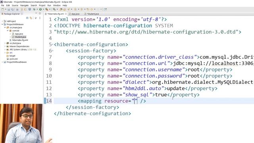The image size is (254, 143).
Task: Open the Package Explorer view menu
Action: coord(40,18)
